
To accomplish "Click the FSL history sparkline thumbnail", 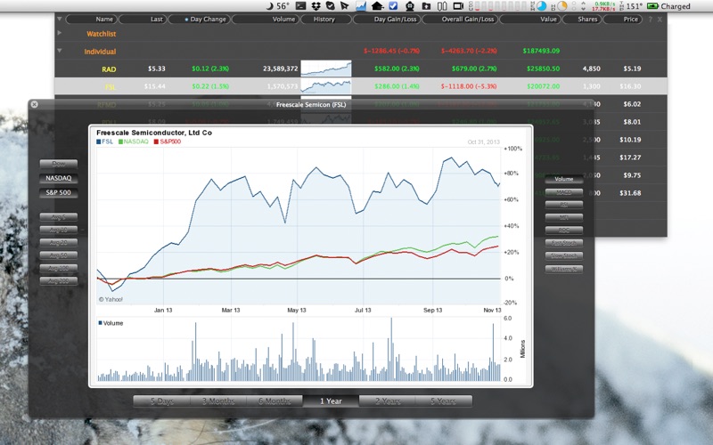I will [x=326, y=86].
